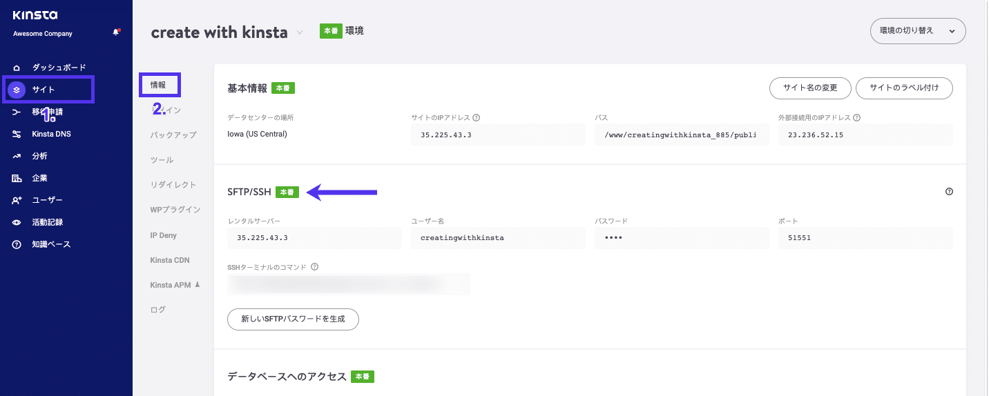Click the SFTP/SSH section help icon

click(949, 192)
